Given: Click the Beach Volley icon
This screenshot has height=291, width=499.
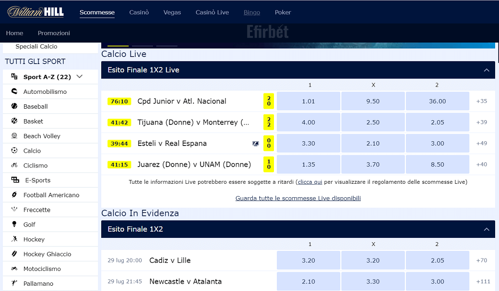Looking at the screenshot, I should tap(14, 135).
